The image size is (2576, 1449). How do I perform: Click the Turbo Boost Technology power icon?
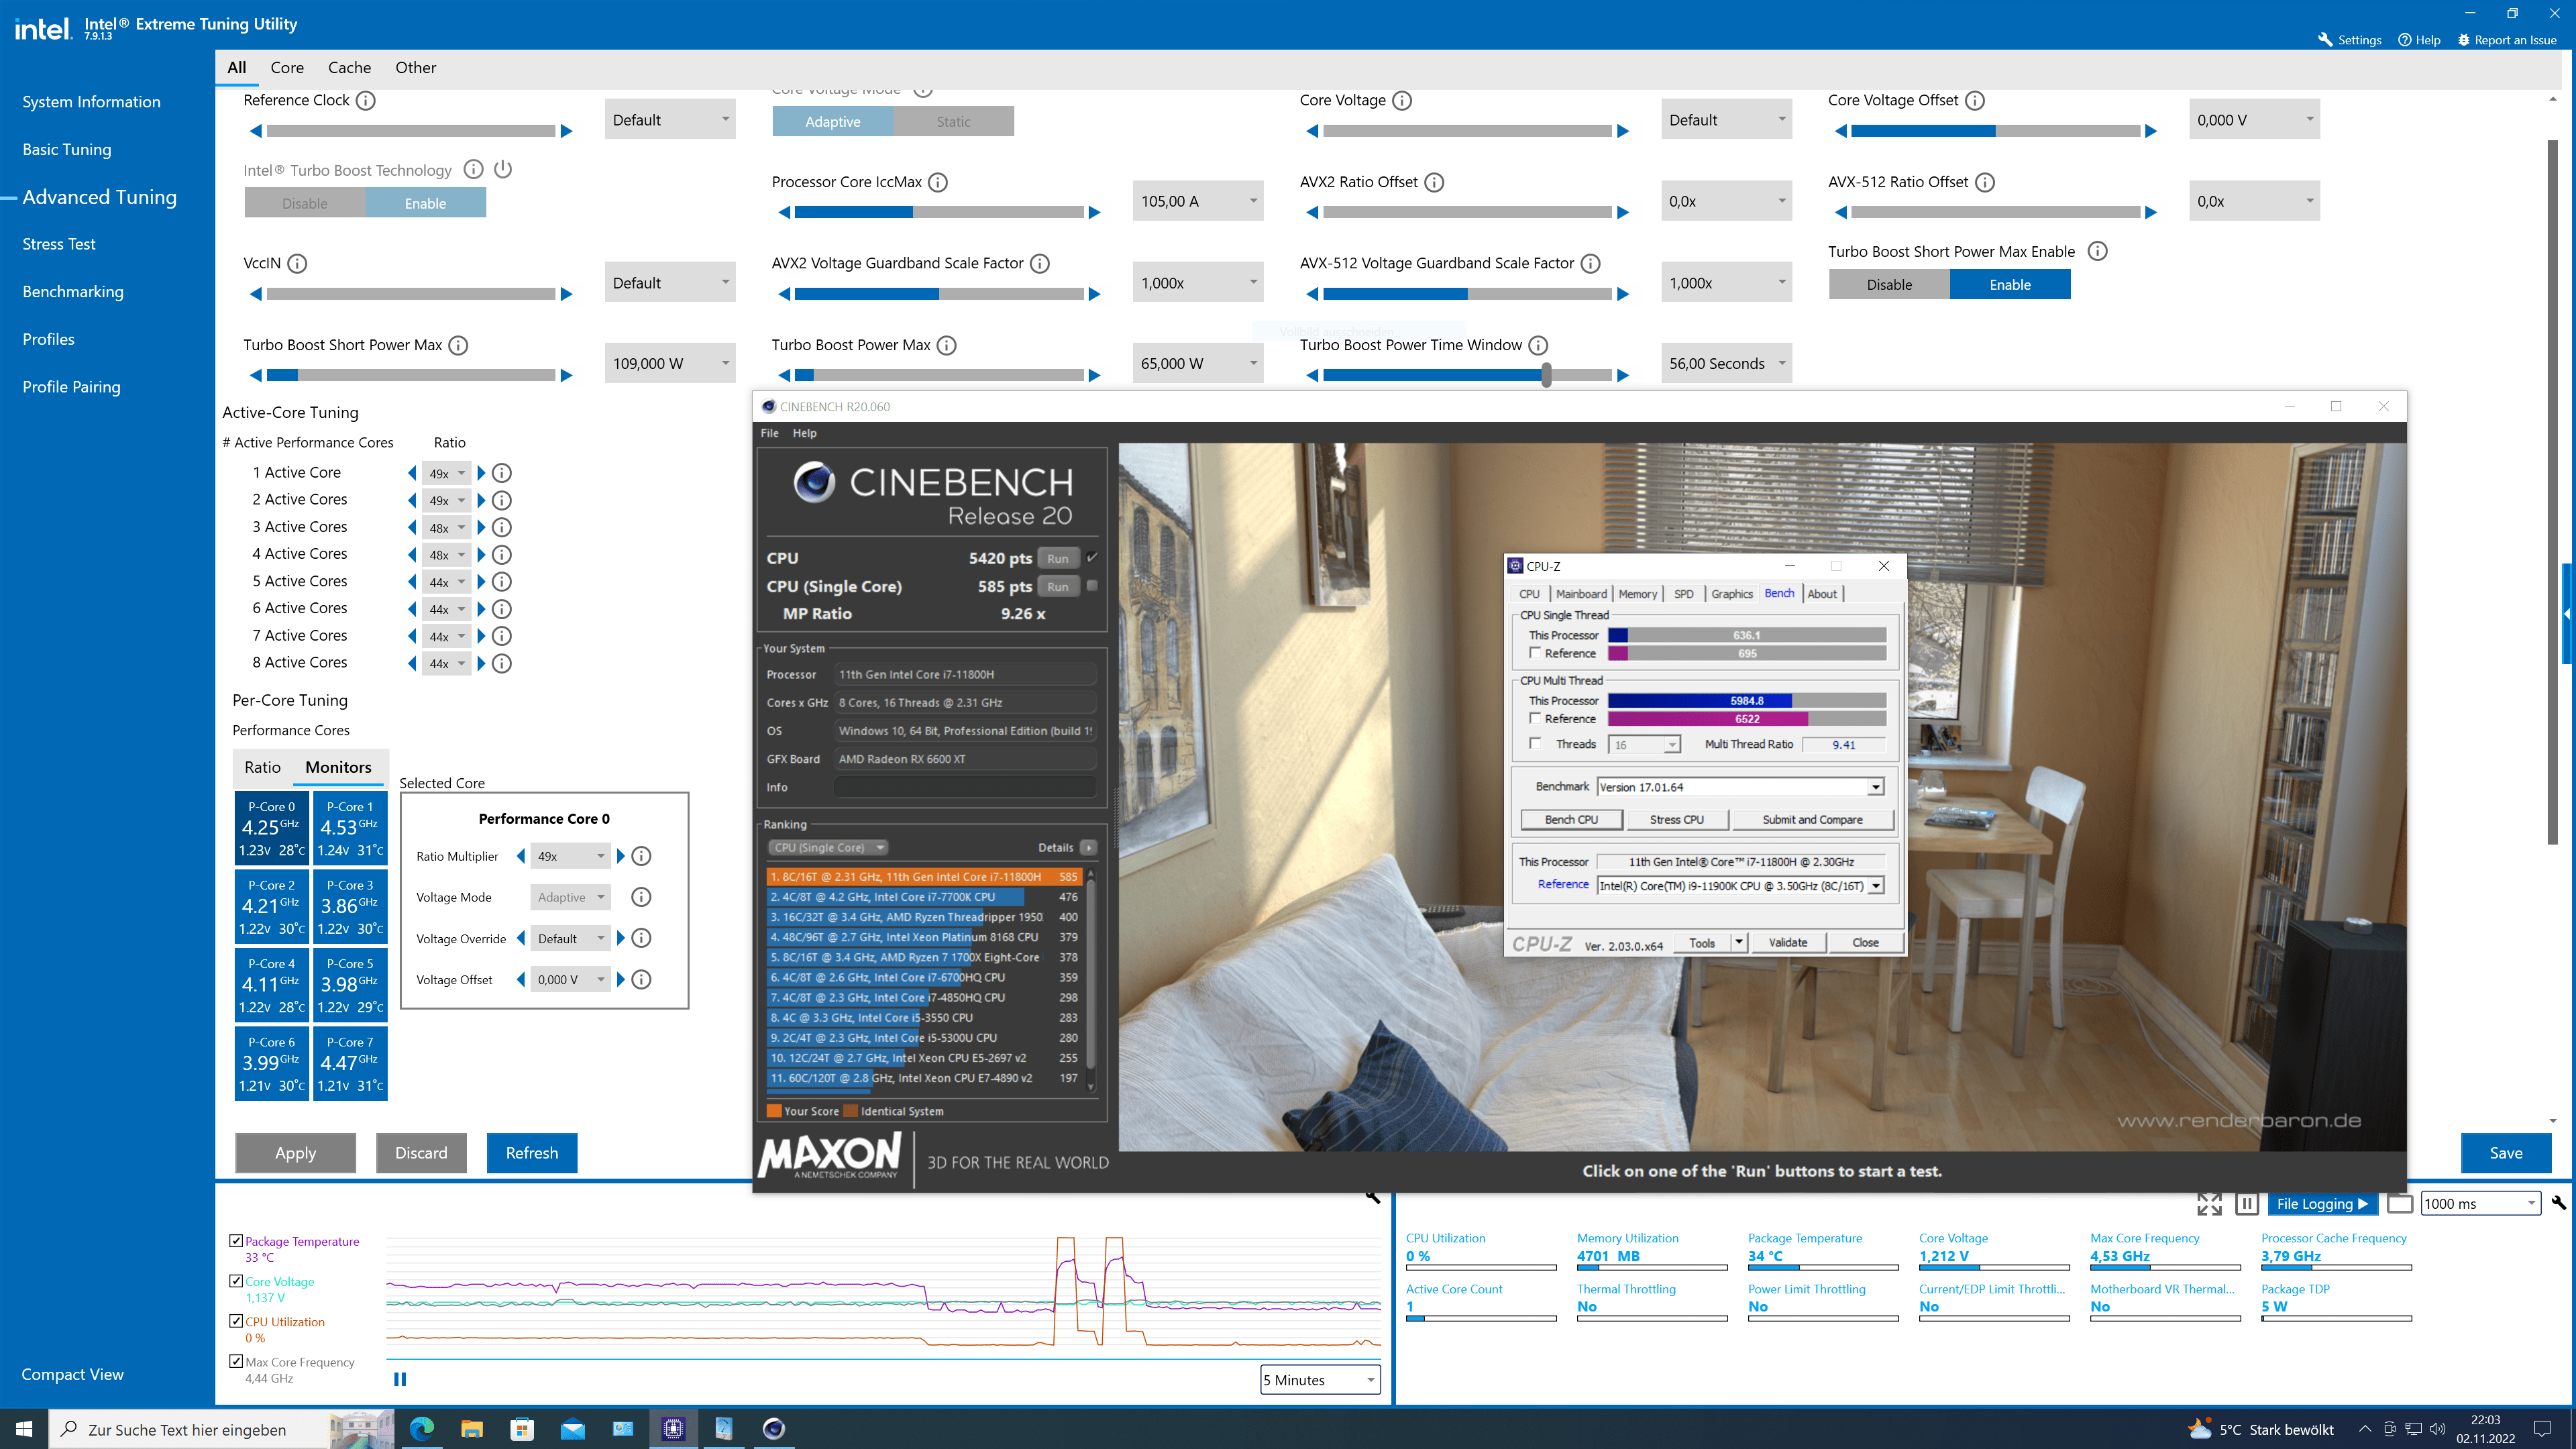pyautogui.click(x=503, y=169)
